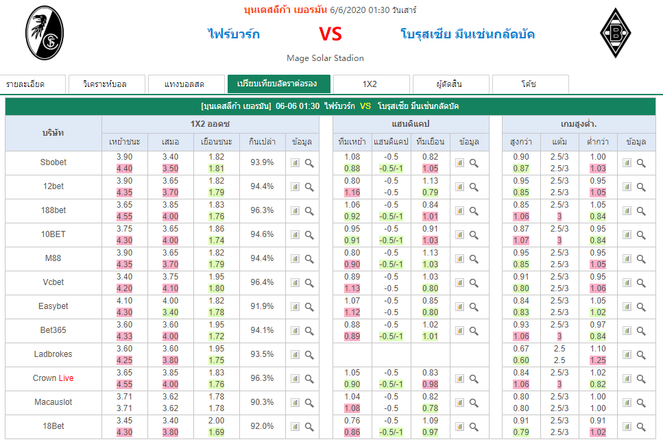Open Sbobet 1X2 magnifier details icon
Viewport: 663px width, 444px height.
(309, 163)
